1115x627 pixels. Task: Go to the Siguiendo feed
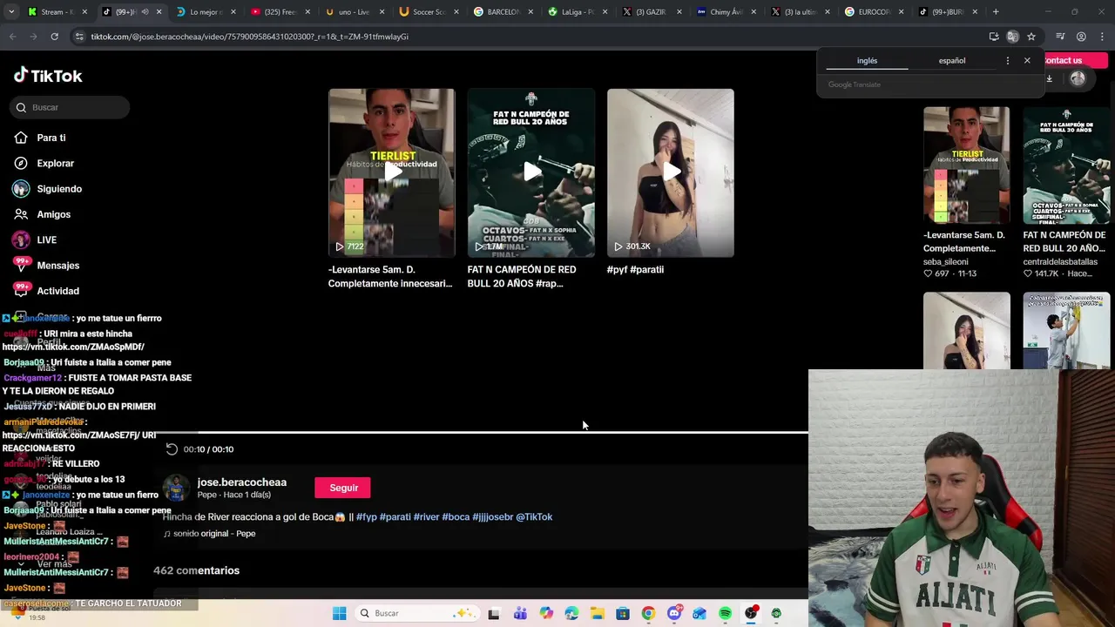pyautogui.click(x=59, y=189)
